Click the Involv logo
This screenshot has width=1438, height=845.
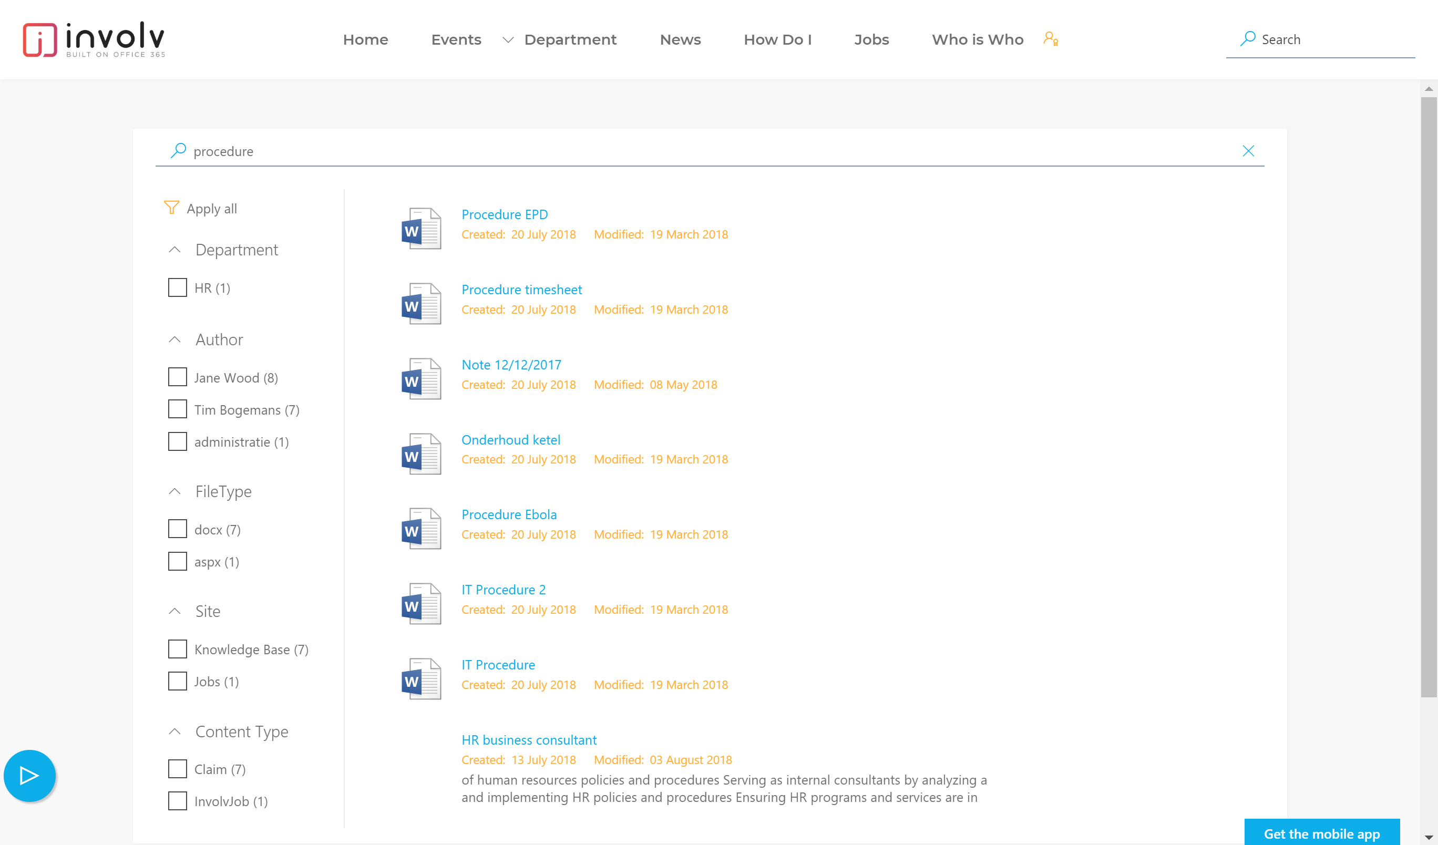pyautogui.click(x=94, y=39)
